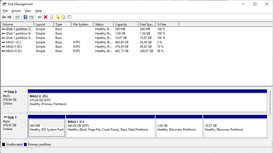Open the File menu
This screenshot has height=153, width=273.
5,11
